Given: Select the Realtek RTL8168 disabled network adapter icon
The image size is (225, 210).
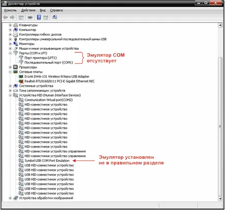Looking at the screenshot, I should 21,81.
